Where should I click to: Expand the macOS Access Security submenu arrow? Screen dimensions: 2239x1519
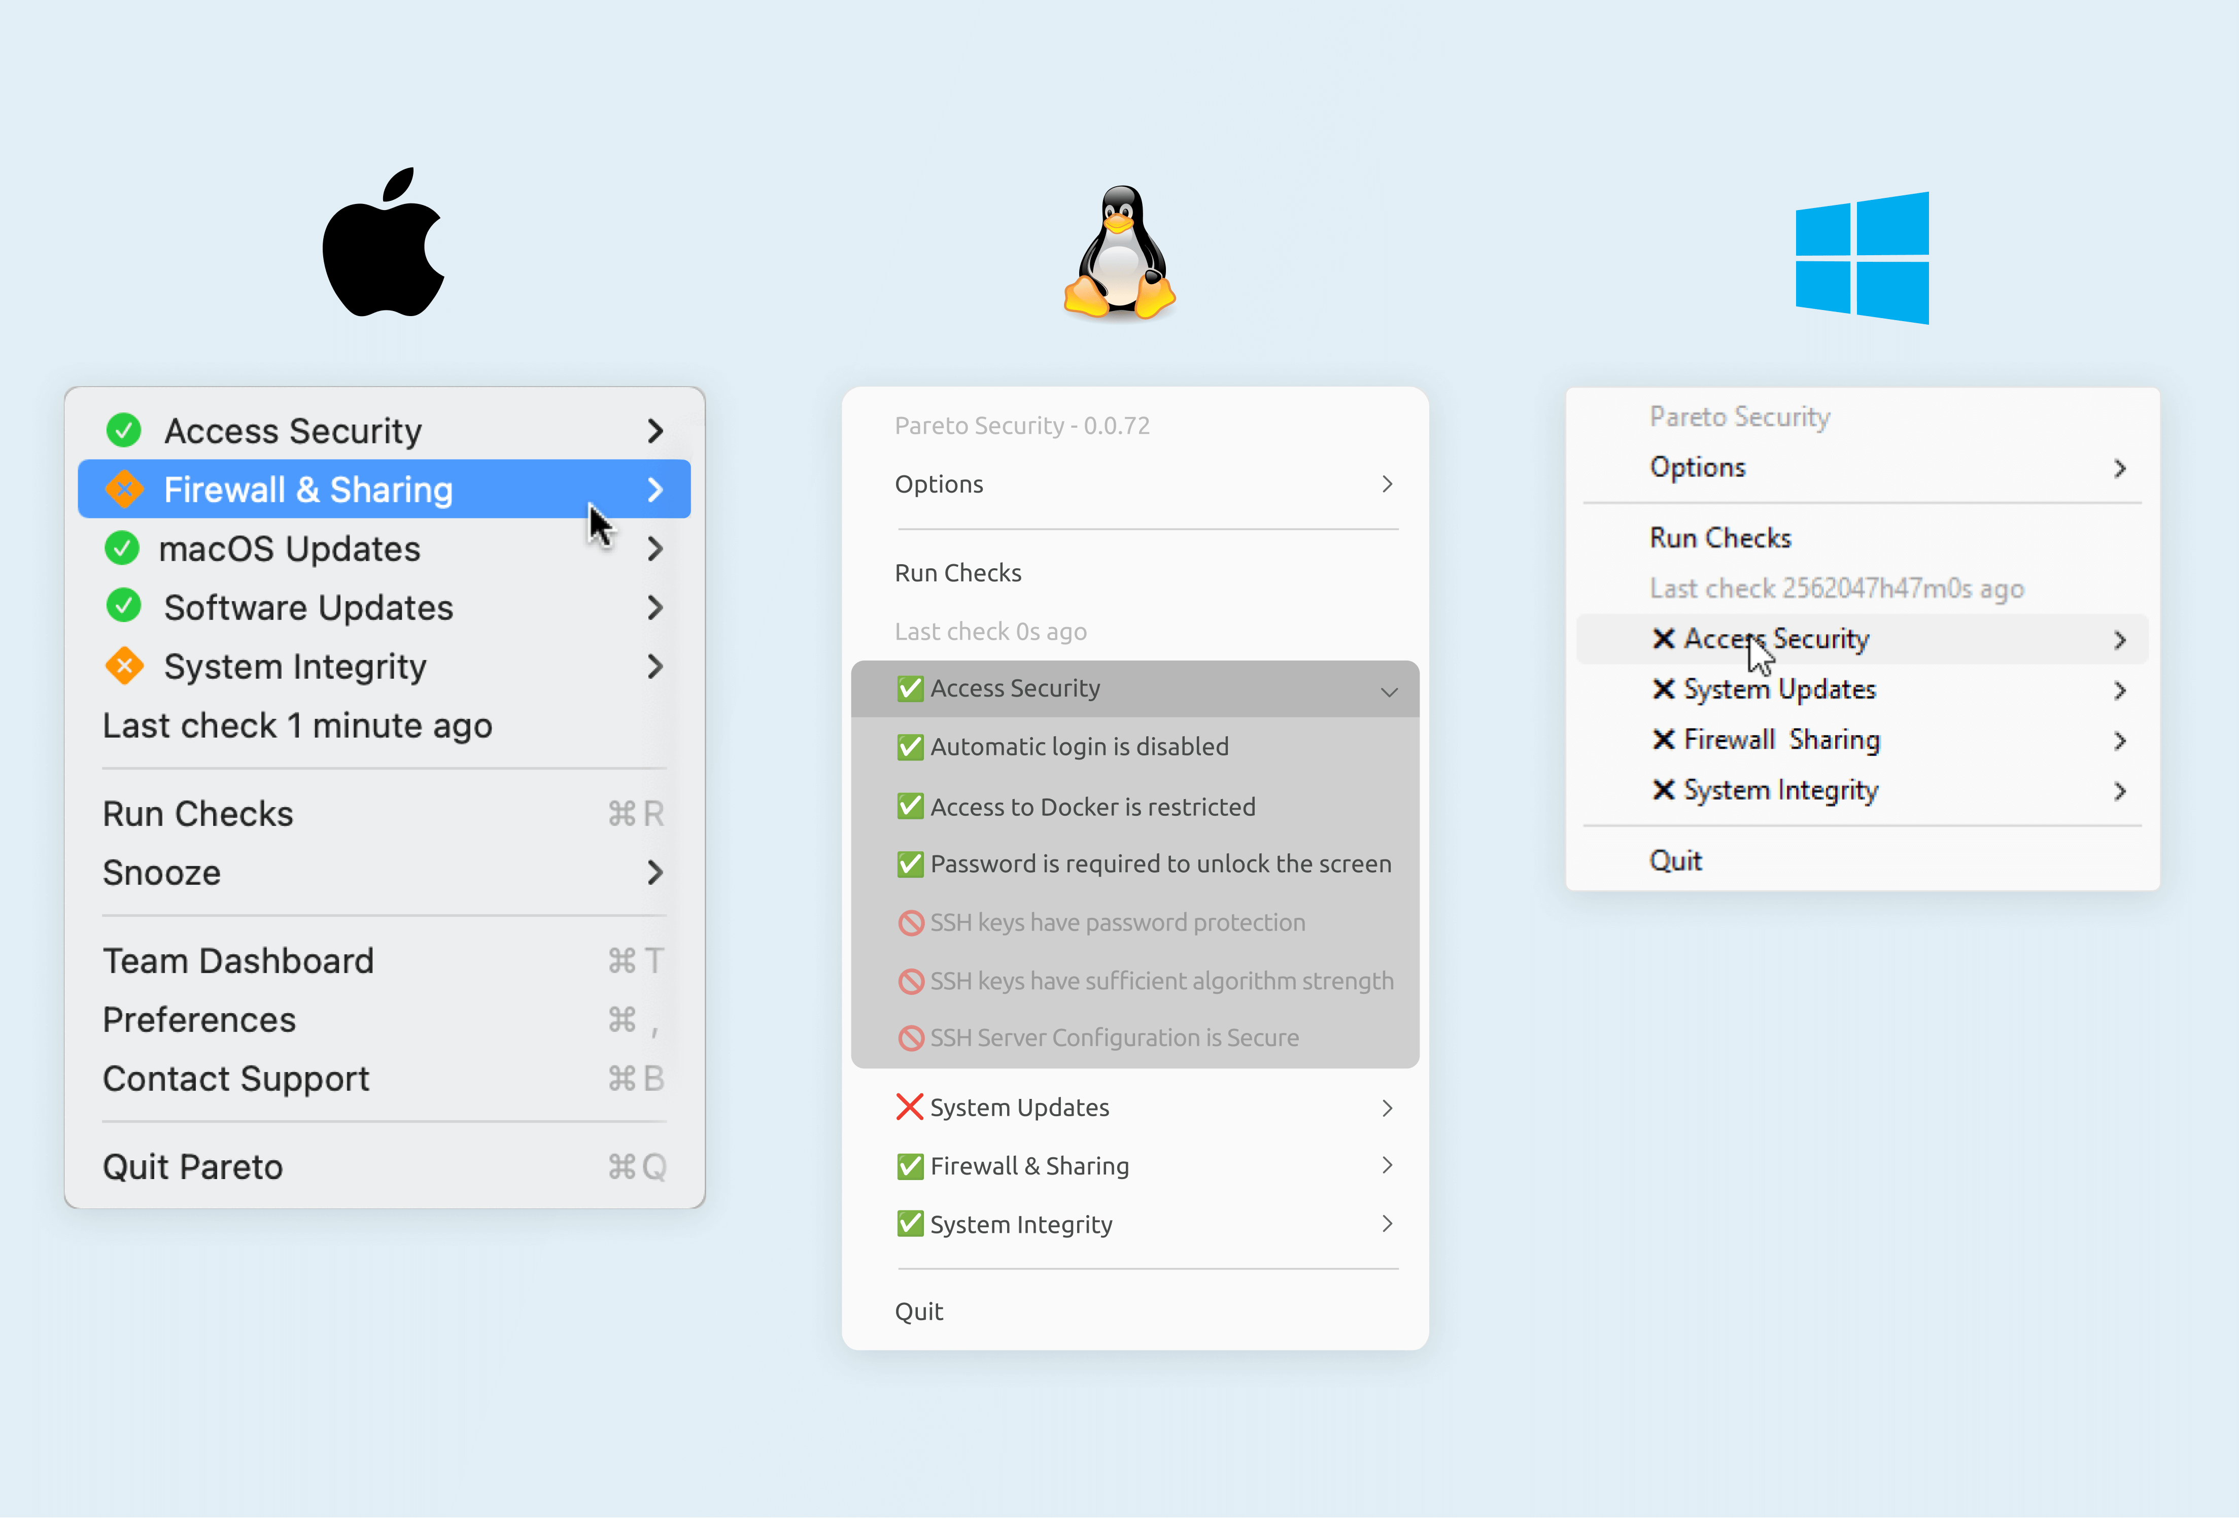click(x=655, y=431)
